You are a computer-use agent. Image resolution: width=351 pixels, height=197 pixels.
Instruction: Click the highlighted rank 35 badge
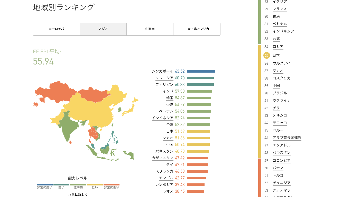(x=267, y=55)
